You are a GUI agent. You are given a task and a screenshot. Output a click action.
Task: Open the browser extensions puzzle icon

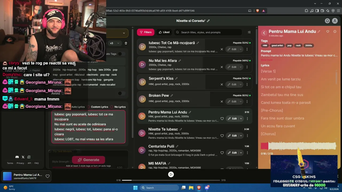[x=306, y=11]
